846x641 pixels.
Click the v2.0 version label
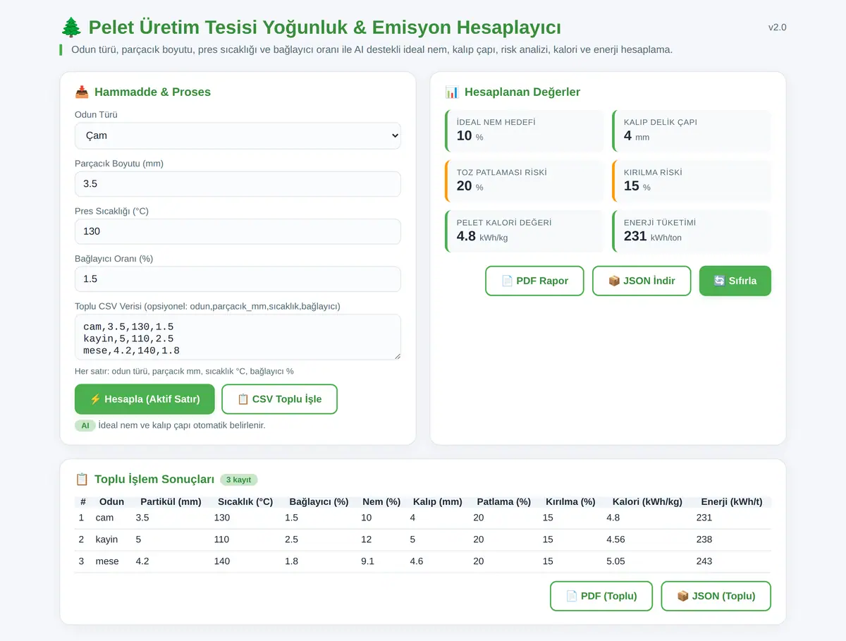pos(778,28)
